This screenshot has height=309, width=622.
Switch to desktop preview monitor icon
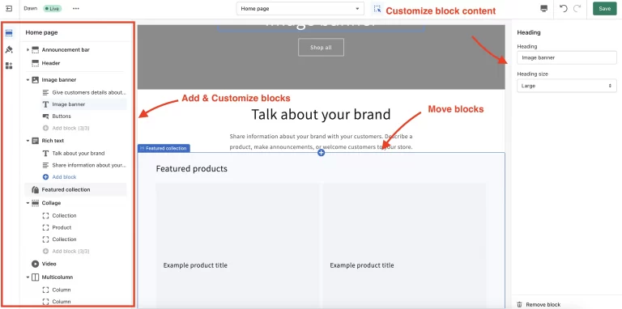(544, 9)
